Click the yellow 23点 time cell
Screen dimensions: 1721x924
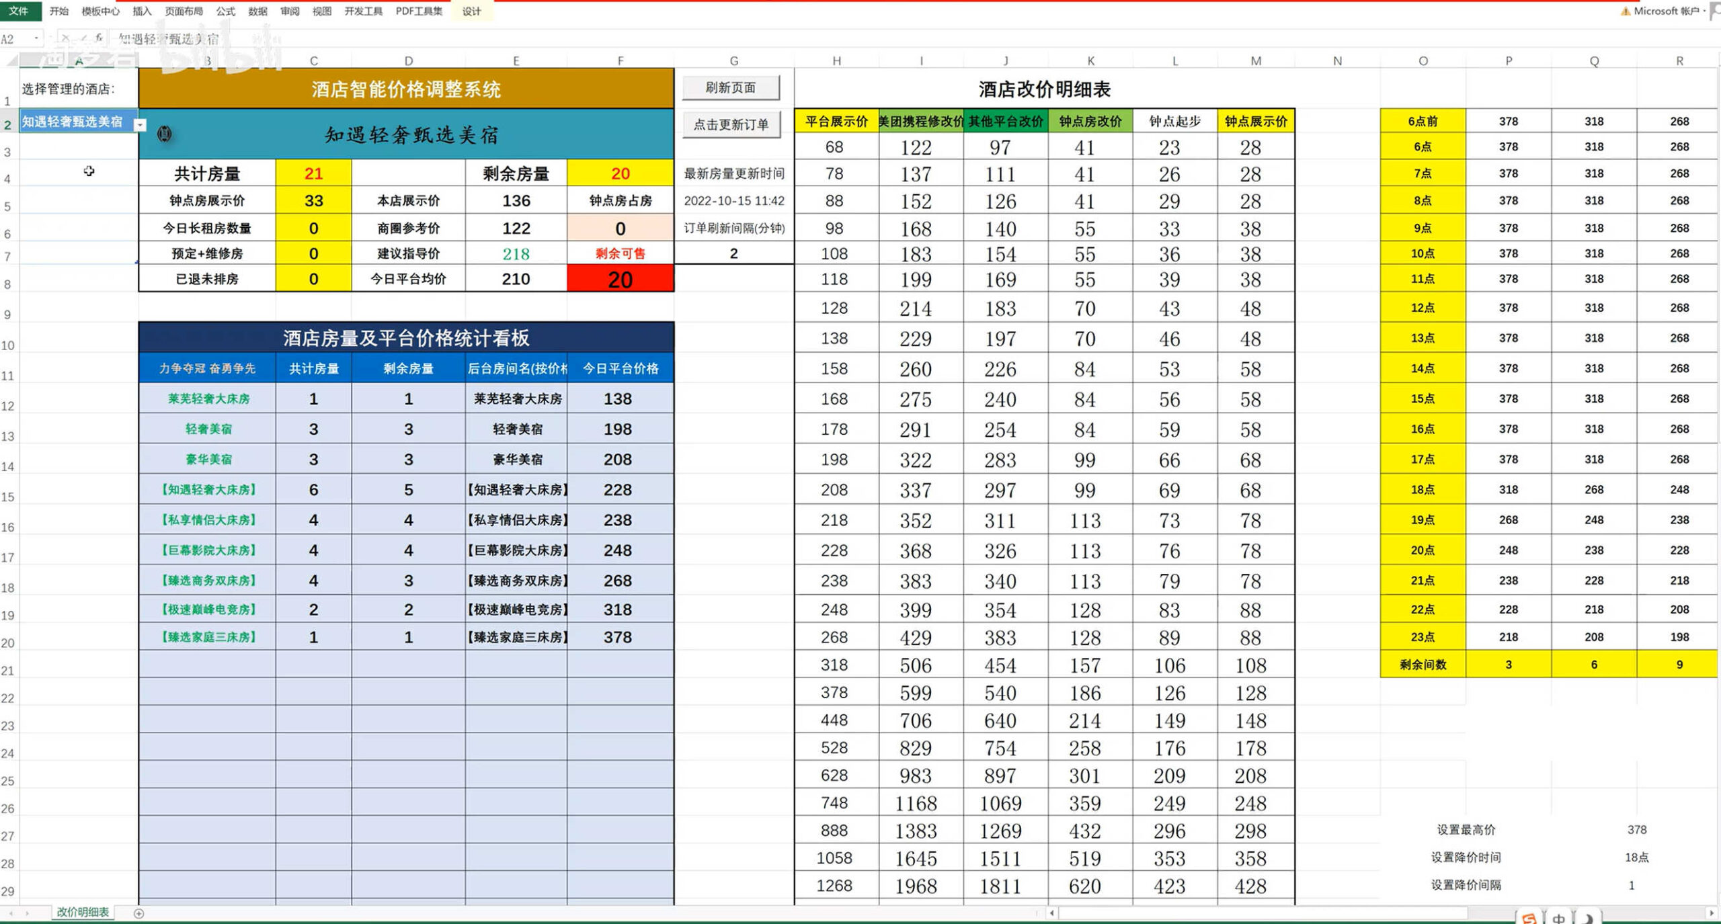[1423, 636]
